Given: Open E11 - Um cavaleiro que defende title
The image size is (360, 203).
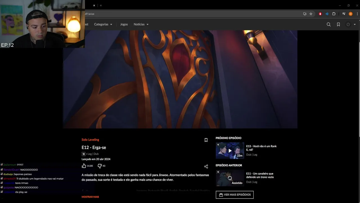Looking at the screenshot, I should pyautogui.click(x=260, y=175).
